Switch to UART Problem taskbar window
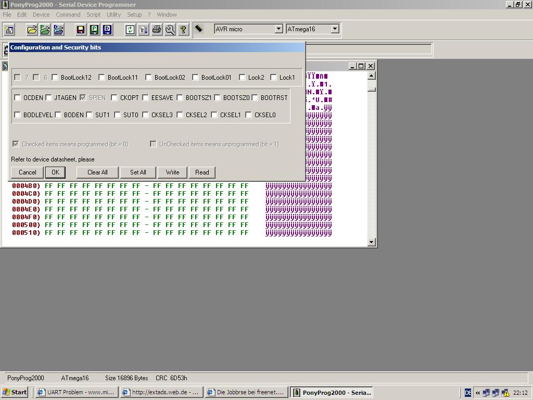This screenshot has width=533, height=400. [x=77, y=392]
